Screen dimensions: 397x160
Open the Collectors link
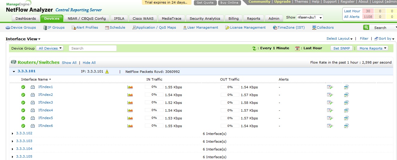click(323, 27)
